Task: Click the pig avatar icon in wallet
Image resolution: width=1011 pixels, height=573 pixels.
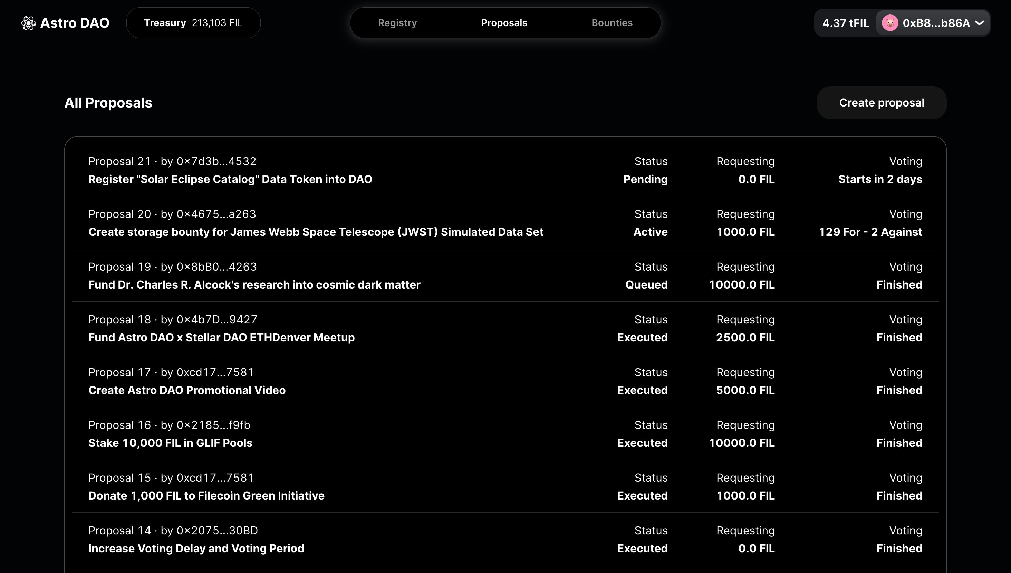Action: click(x=889, y=23)
